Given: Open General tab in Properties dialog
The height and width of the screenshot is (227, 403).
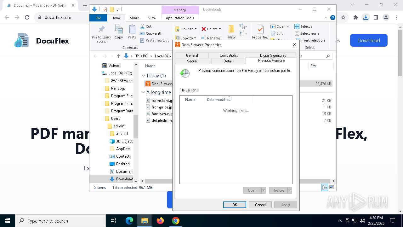Looking at the screenshot, I should coord(192,55).
